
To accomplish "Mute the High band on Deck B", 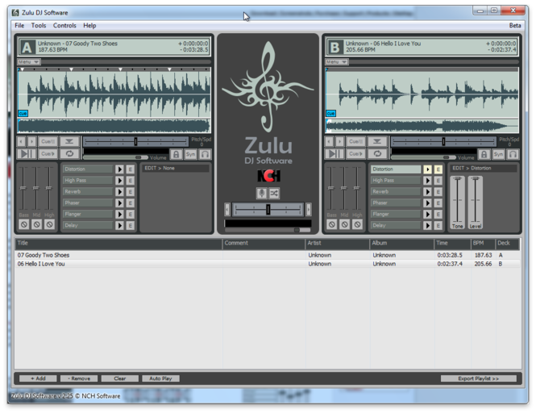I will click(357, 224).
